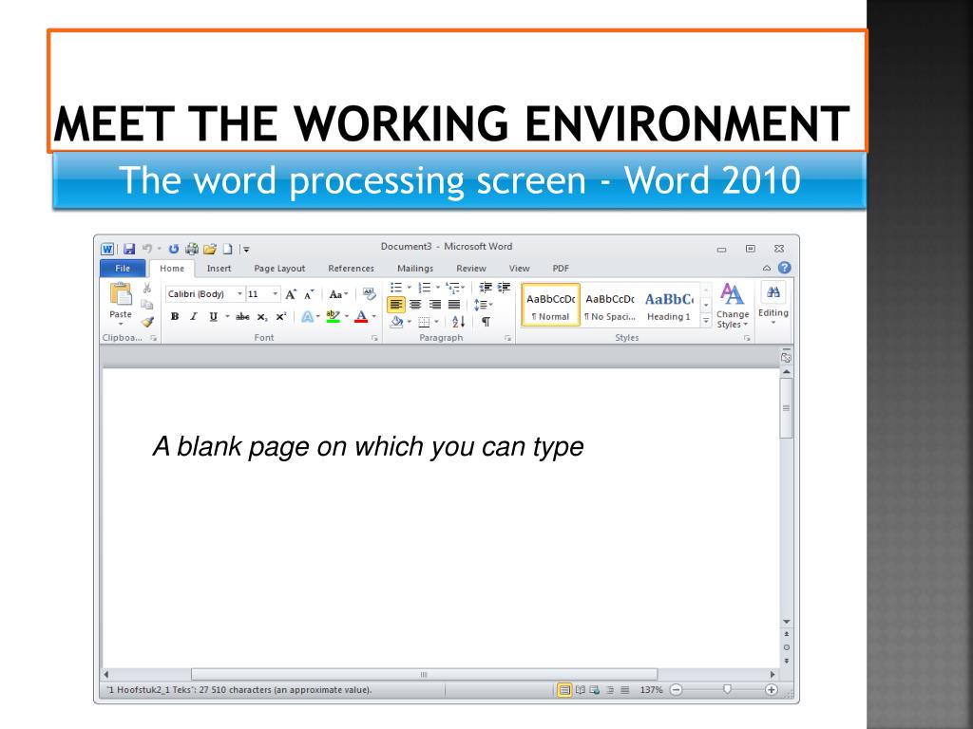This screenshot has width=973, height=729.
Task: Open the Editing group dropdown
Action: (x=773, y=303)
